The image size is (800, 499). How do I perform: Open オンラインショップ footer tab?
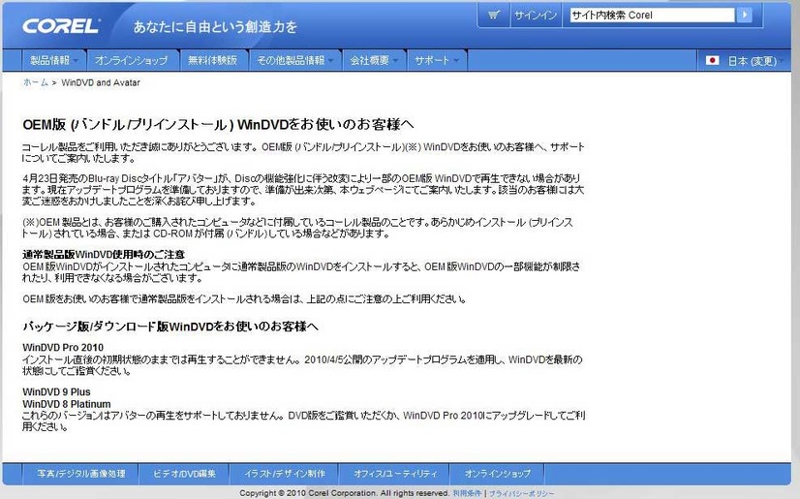point(497,474)
